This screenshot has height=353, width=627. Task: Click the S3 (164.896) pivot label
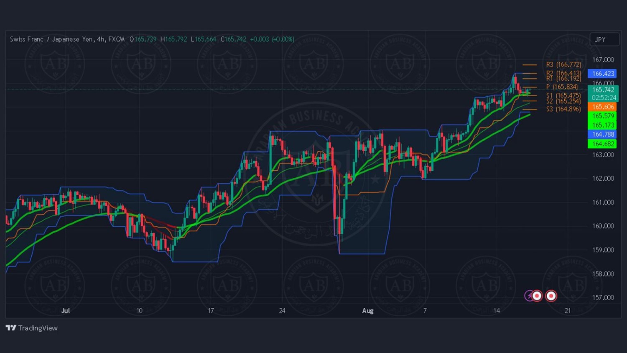click(563, 109)
